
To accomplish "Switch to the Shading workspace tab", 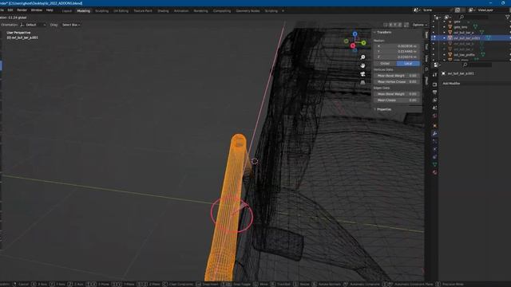I will pyautogui.click(x=163, y=10).
